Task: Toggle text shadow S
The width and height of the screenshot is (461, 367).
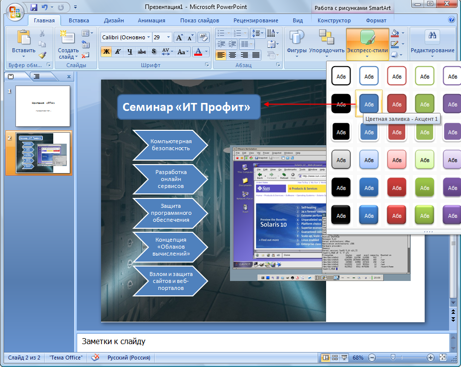Action: click(154, 52)
